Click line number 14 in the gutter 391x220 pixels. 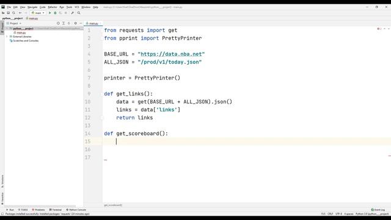tap(87, 133)
